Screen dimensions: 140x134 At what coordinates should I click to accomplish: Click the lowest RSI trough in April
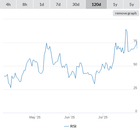click(x=11, y=87)
